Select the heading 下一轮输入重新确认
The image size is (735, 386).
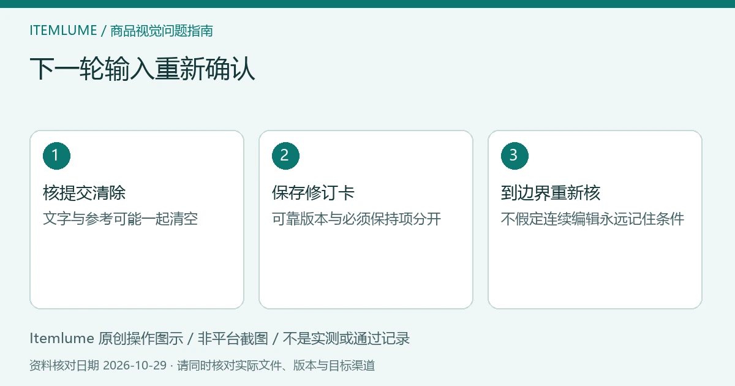[x=142, y=69]
